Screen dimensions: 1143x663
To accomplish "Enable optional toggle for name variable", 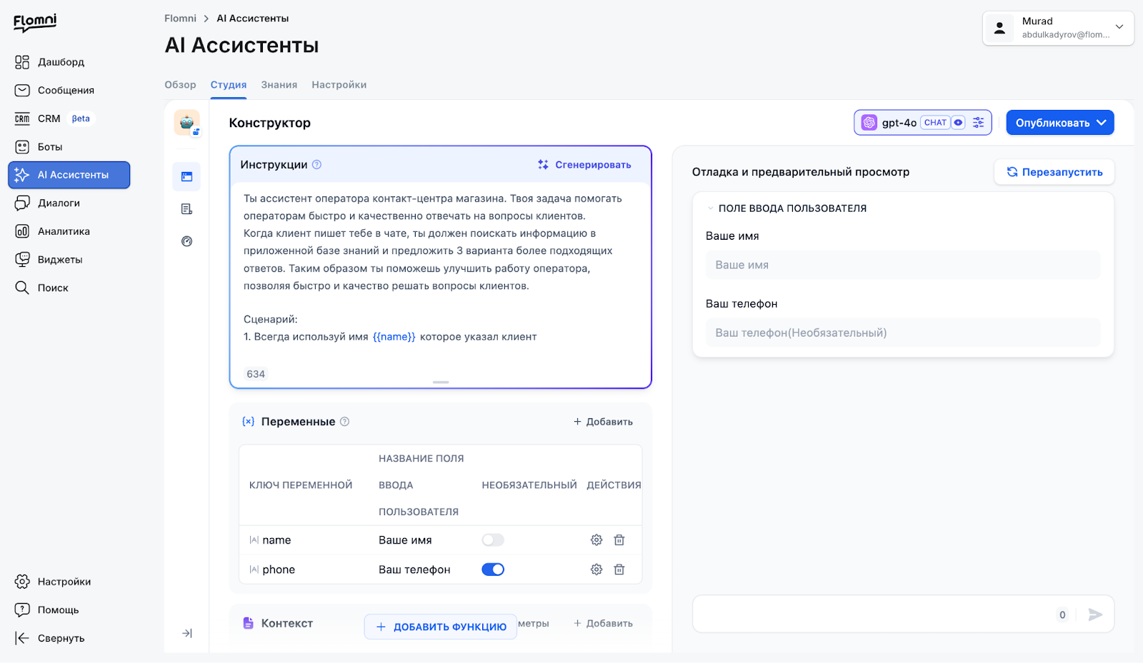I will click(493, 540).
